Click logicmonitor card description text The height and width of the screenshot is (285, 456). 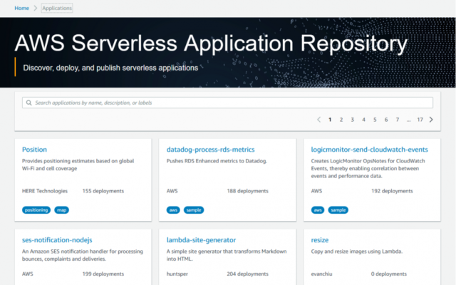[x=368, y=168]
